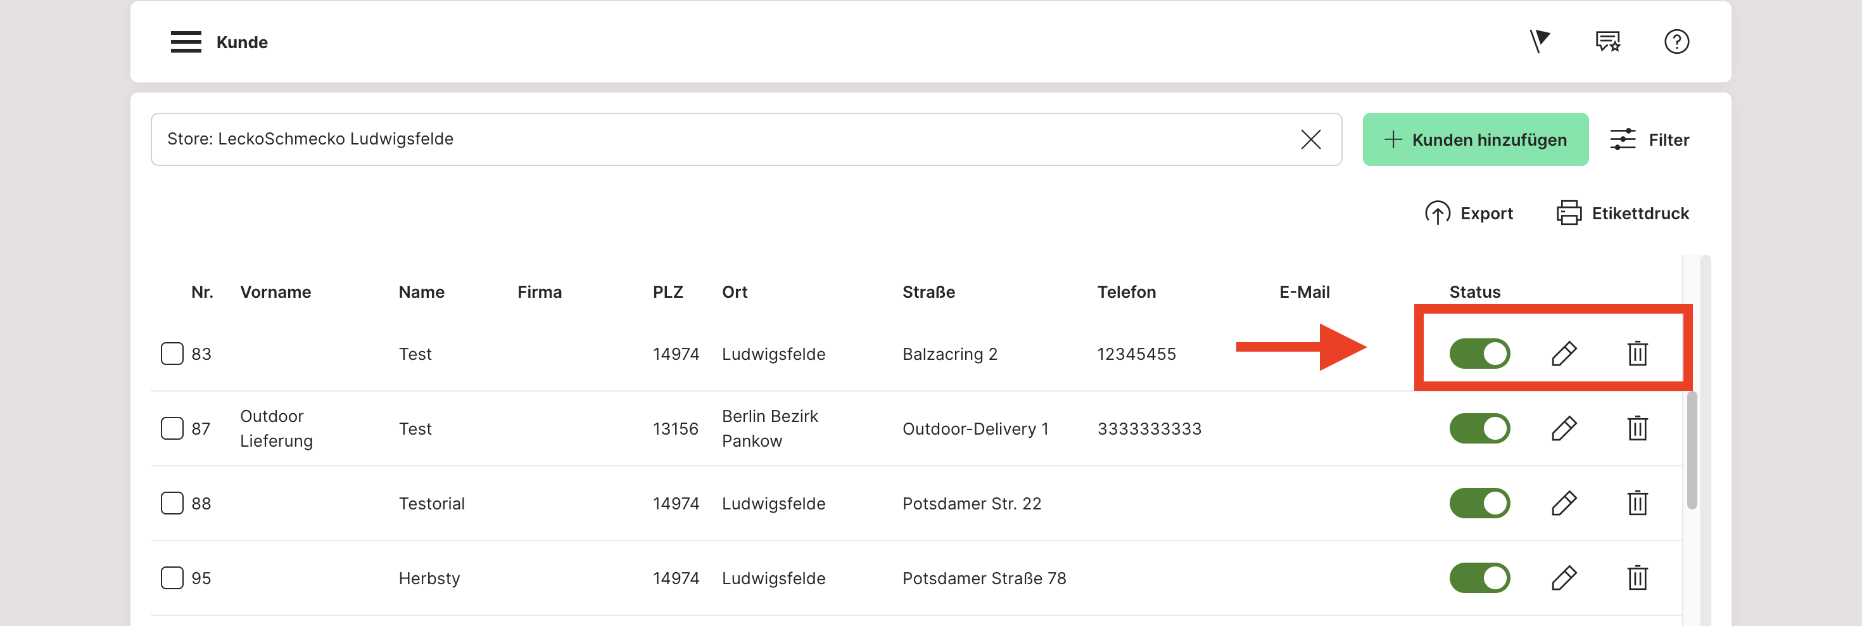Edit customer 88 Testorial
The width and height of the screenshot is (1862, 626).
(1564, 503)
